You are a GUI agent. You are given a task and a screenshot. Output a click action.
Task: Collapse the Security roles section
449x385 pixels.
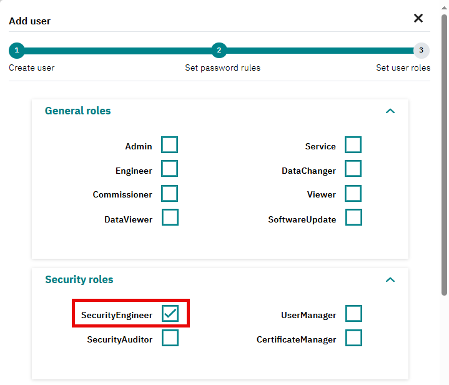pyautogui.click(x=390, y=280)
